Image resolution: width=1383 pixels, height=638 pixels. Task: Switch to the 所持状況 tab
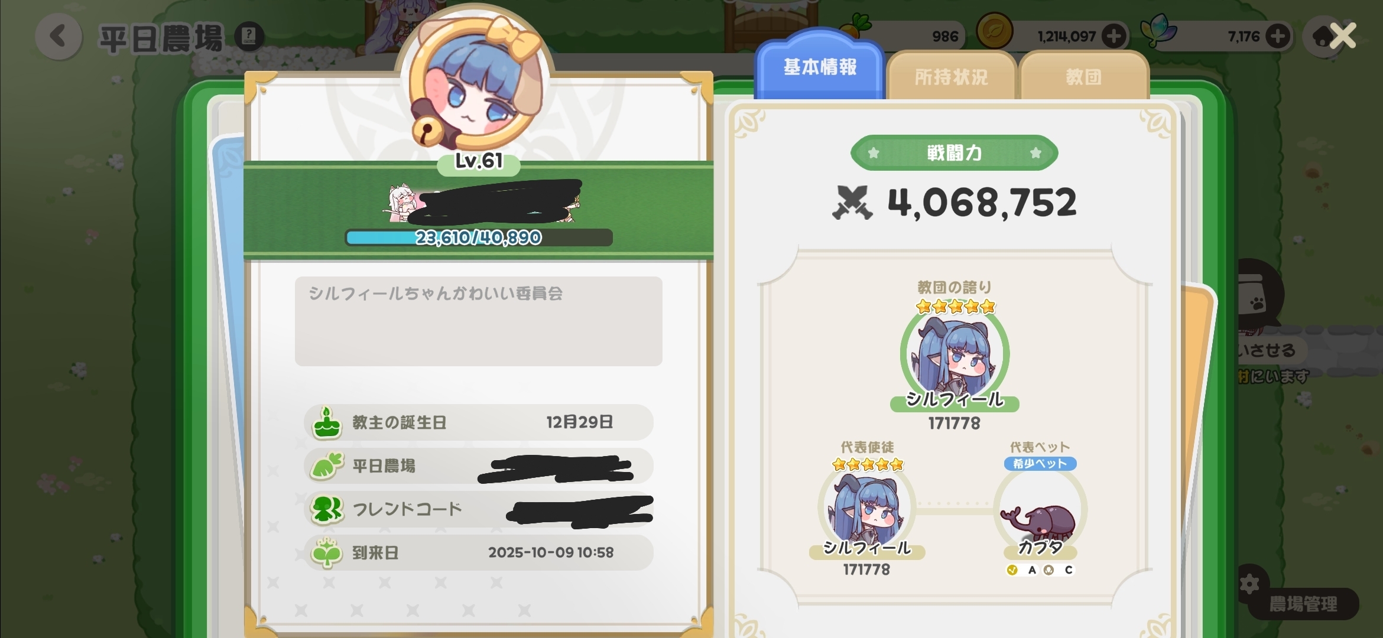(x=952, y=76)
